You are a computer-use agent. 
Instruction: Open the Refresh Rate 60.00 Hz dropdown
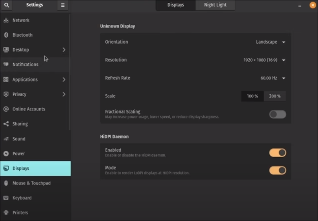(273, 78)
